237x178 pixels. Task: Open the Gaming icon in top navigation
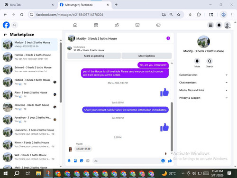click(158, 25)
